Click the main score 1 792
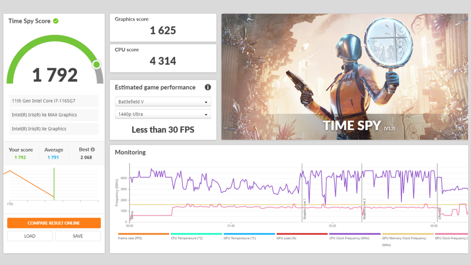The width and height of the screenshot is (471, 265). (x=55, y=75)
